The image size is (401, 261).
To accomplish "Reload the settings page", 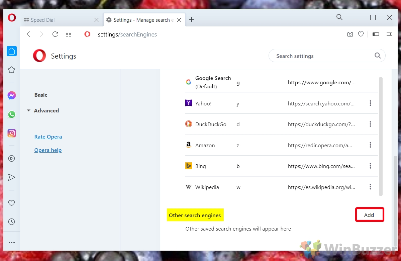I will (x=55, y=34).
